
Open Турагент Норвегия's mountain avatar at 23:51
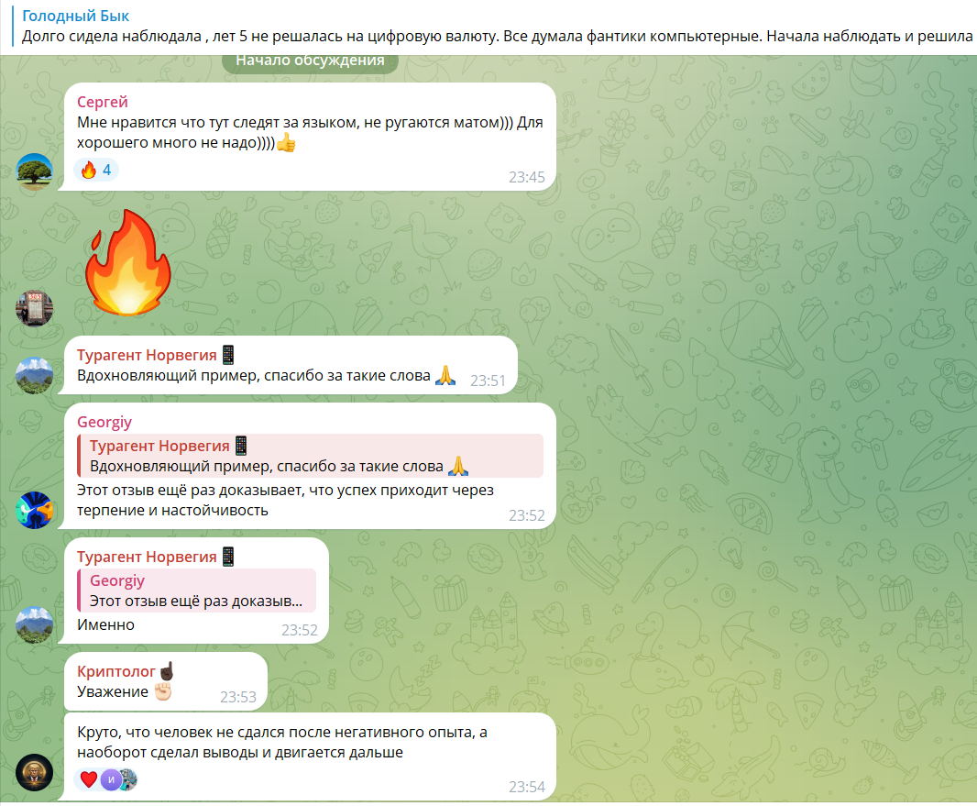point(34,375)
